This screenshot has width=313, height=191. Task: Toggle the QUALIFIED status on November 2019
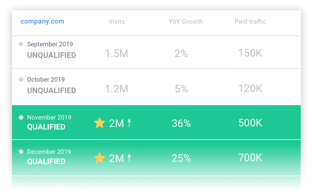(x=46, y=127)
